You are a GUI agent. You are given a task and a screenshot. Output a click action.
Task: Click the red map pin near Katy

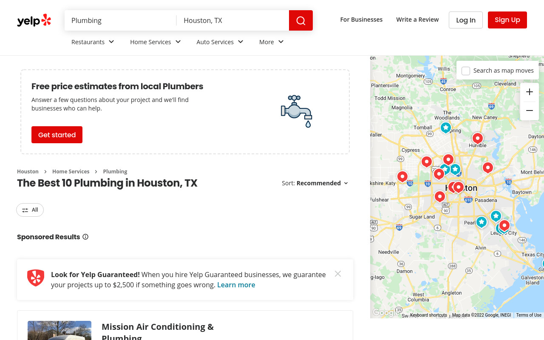pyautogui.click(x=402, y=176)
